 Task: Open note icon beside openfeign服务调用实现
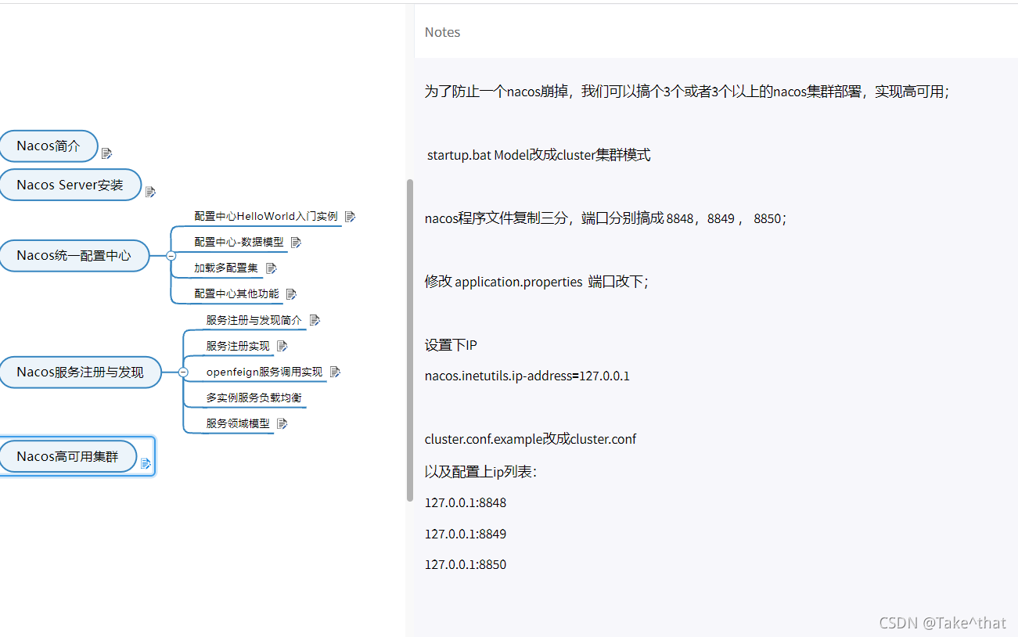click(x=336, y=372)
